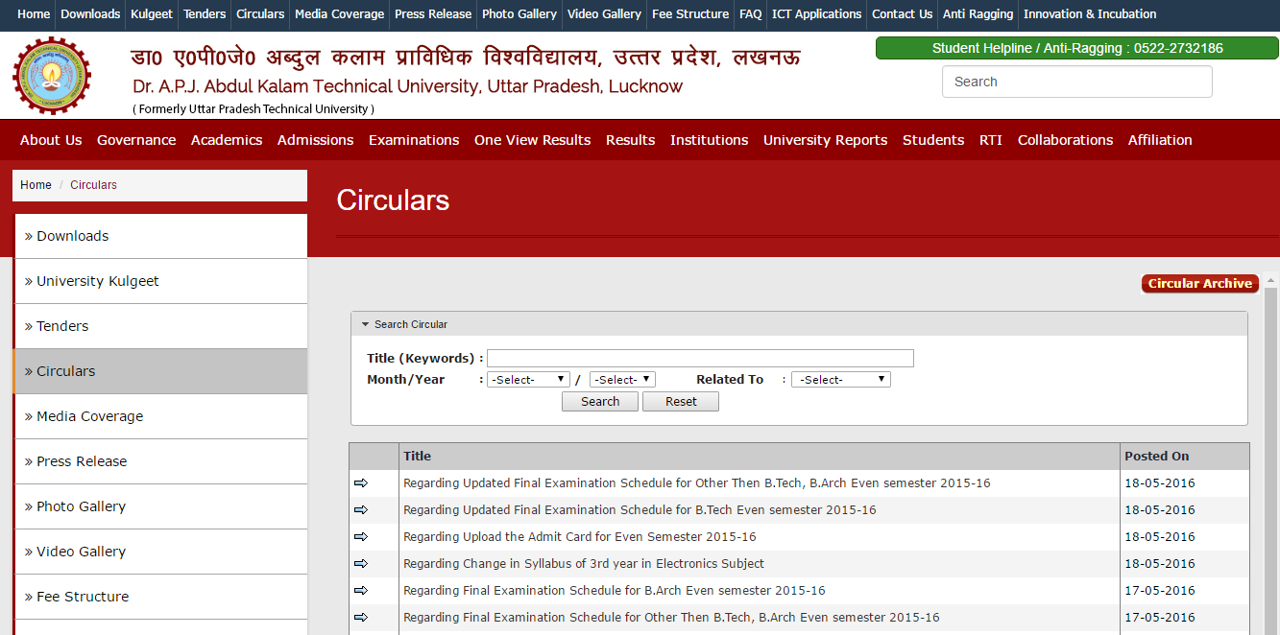Click arrow icon beside B.Tech Even semester schedule

click(x=361, y=509)
